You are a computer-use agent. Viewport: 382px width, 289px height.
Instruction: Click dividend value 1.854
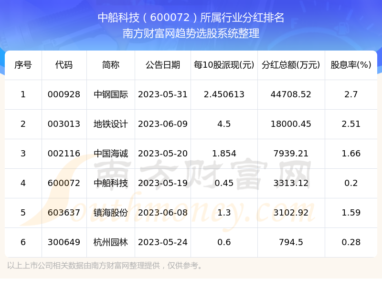point(224,154)
